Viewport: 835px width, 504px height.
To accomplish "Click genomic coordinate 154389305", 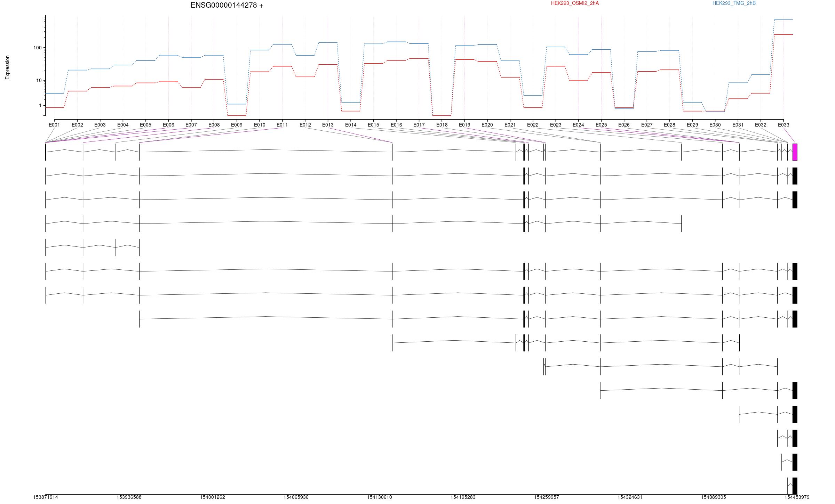I will click(x=714, y=497).
